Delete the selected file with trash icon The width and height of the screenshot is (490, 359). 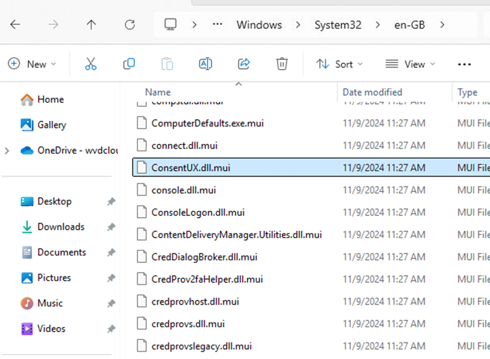point(282,64)
